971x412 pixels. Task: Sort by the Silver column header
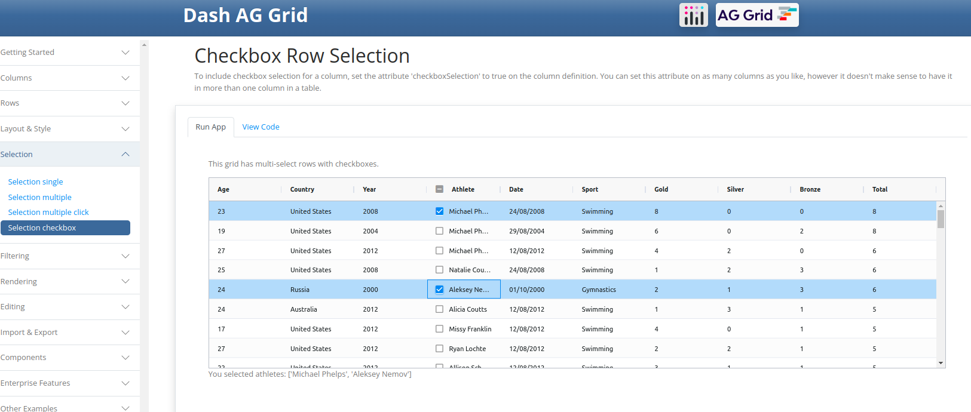click(x=736, y=189)
